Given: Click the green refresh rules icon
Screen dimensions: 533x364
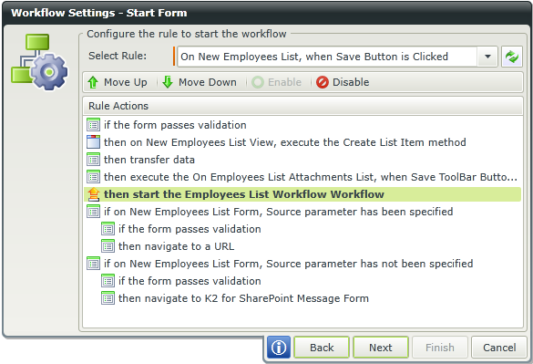Looking at the screenshot, I should click(x=512, y=57).
